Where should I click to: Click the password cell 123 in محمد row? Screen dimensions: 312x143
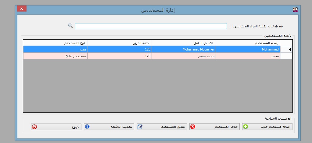click(119, 56)
